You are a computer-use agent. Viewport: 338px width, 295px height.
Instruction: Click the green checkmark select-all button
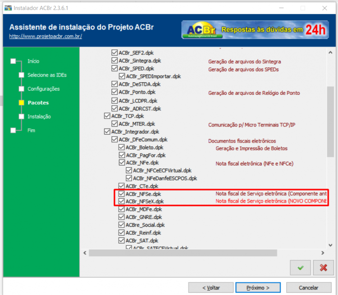300,268
